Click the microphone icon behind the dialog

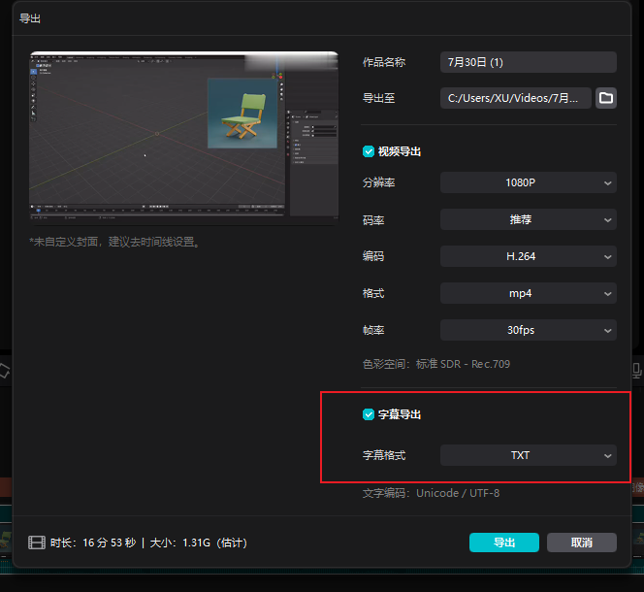pos(636,370)
